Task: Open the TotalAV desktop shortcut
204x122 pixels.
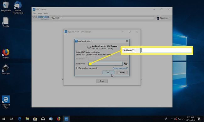Action: click(6, 22)
